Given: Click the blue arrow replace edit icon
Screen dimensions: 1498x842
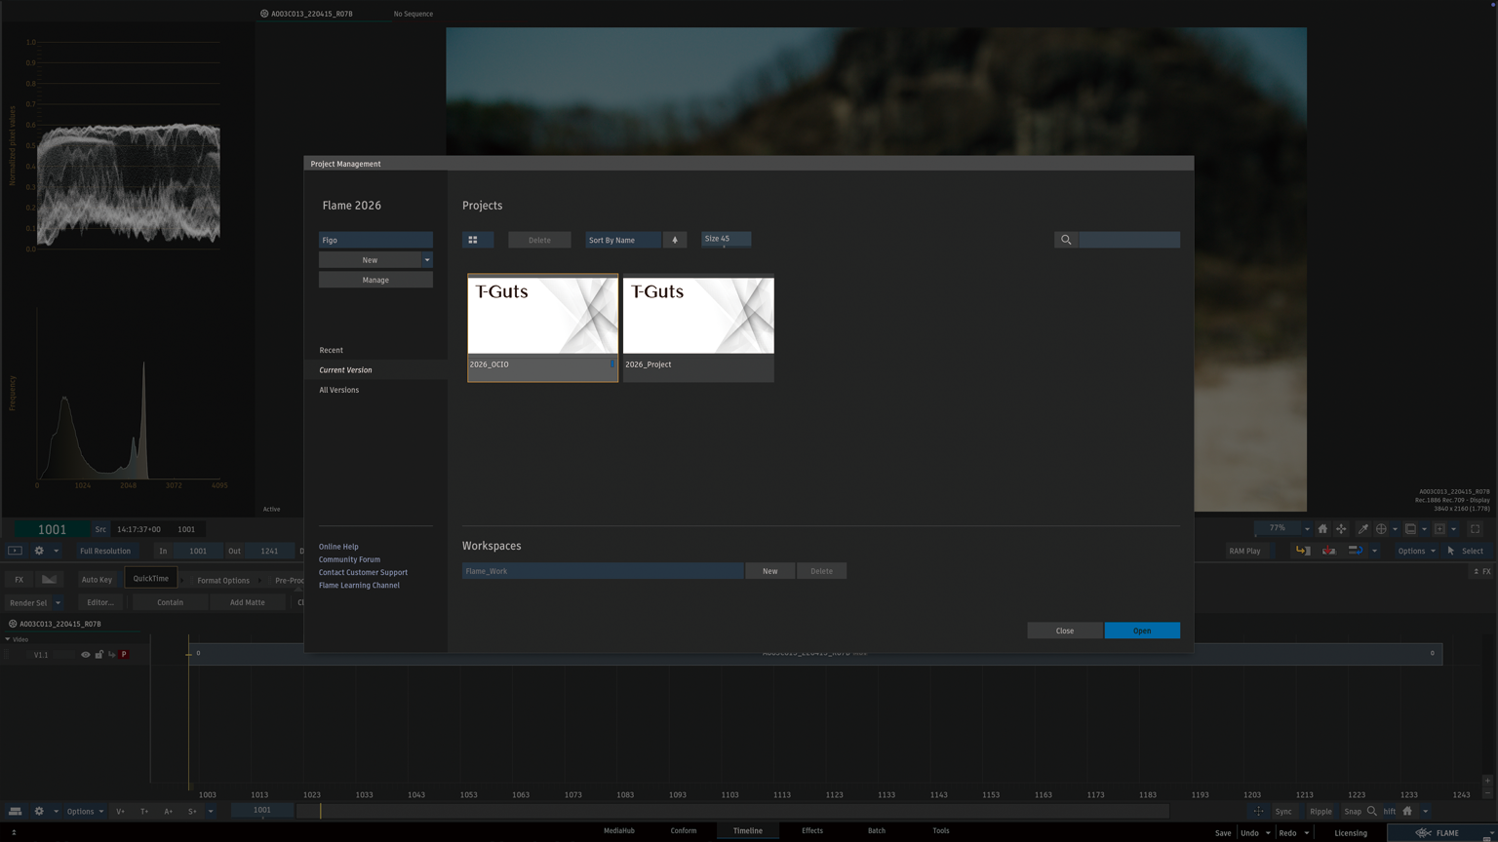Looking at the screenshot, I should [1355, 551].
